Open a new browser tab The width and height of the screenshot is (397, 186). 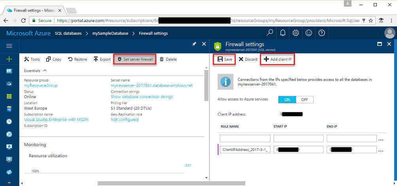click(71, 11)
